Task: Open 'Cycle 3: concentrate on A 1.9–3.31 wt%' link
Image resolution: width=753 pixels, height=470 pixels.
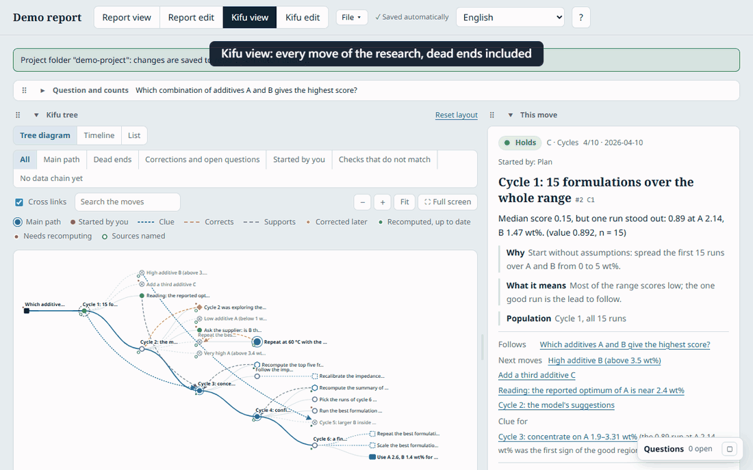Action: (567, 437)
